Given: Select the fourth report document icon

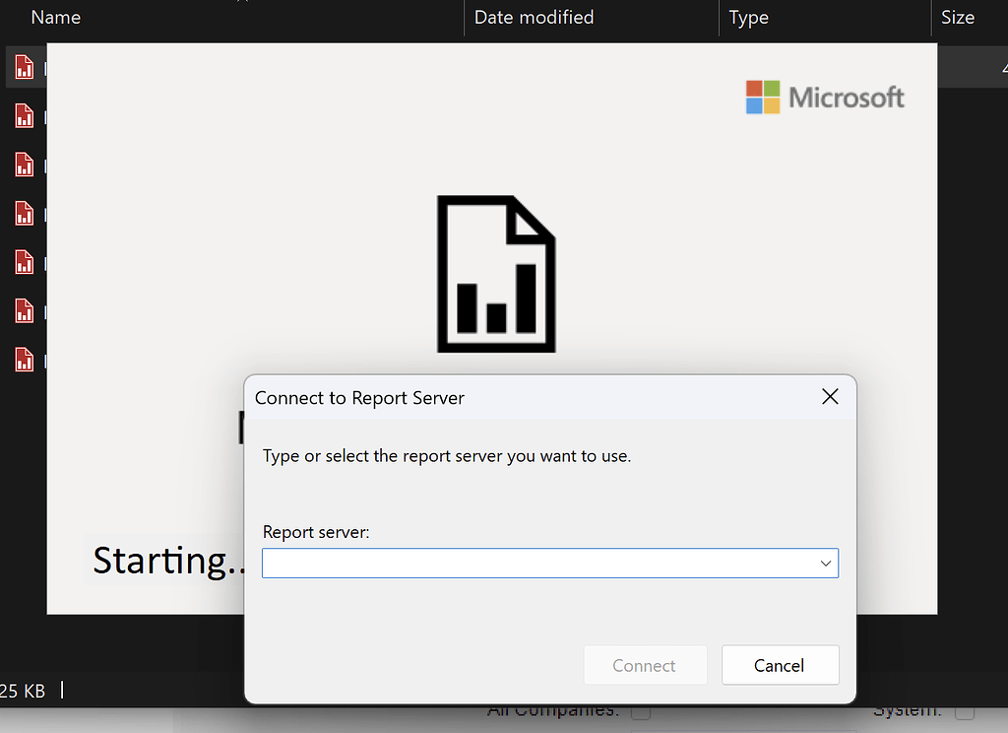Looking at the screenshot, I should [25, 214].
